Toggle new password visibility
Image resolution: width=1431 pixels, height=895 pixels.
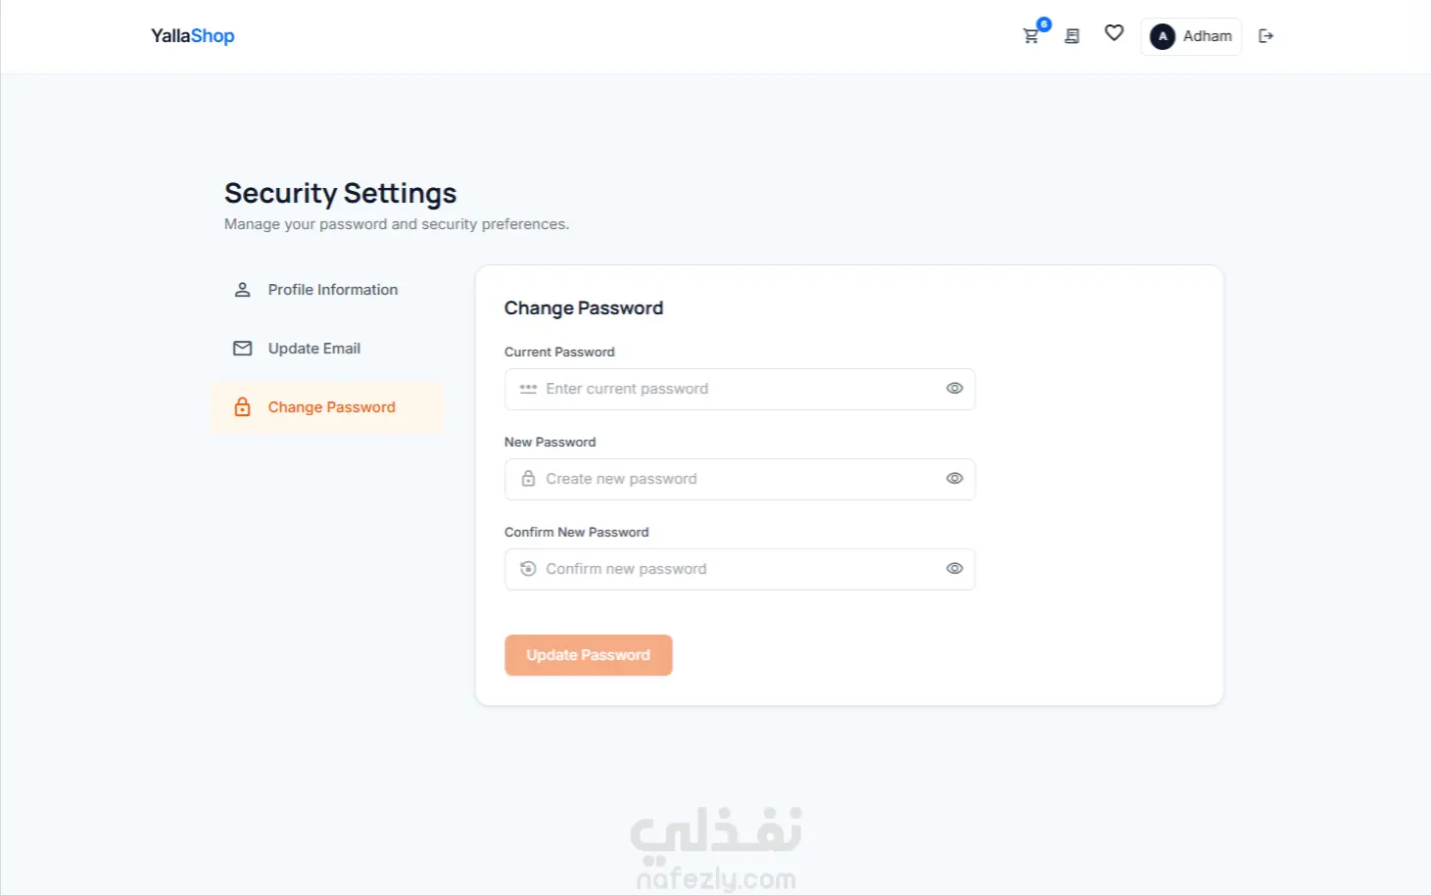(x=954, y=479)
